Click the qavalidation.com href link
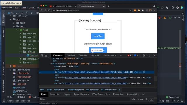Viewport: 187px width, 105px height. [x=89, y=72]
